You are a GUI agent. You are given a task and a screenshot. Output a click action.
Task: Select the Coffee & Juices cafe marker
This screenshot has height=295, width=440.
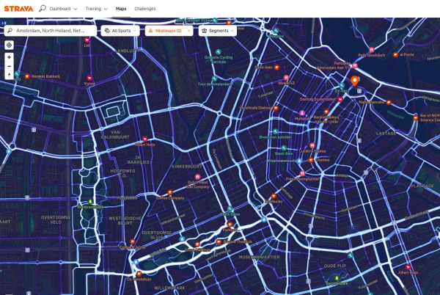click(x=133, y=241)
